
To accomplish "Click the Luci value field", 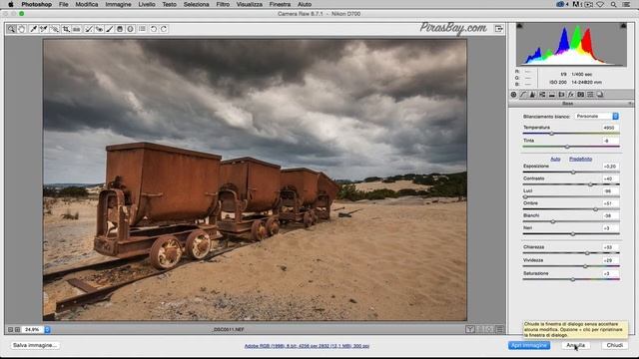I will (x=610, y=190).
